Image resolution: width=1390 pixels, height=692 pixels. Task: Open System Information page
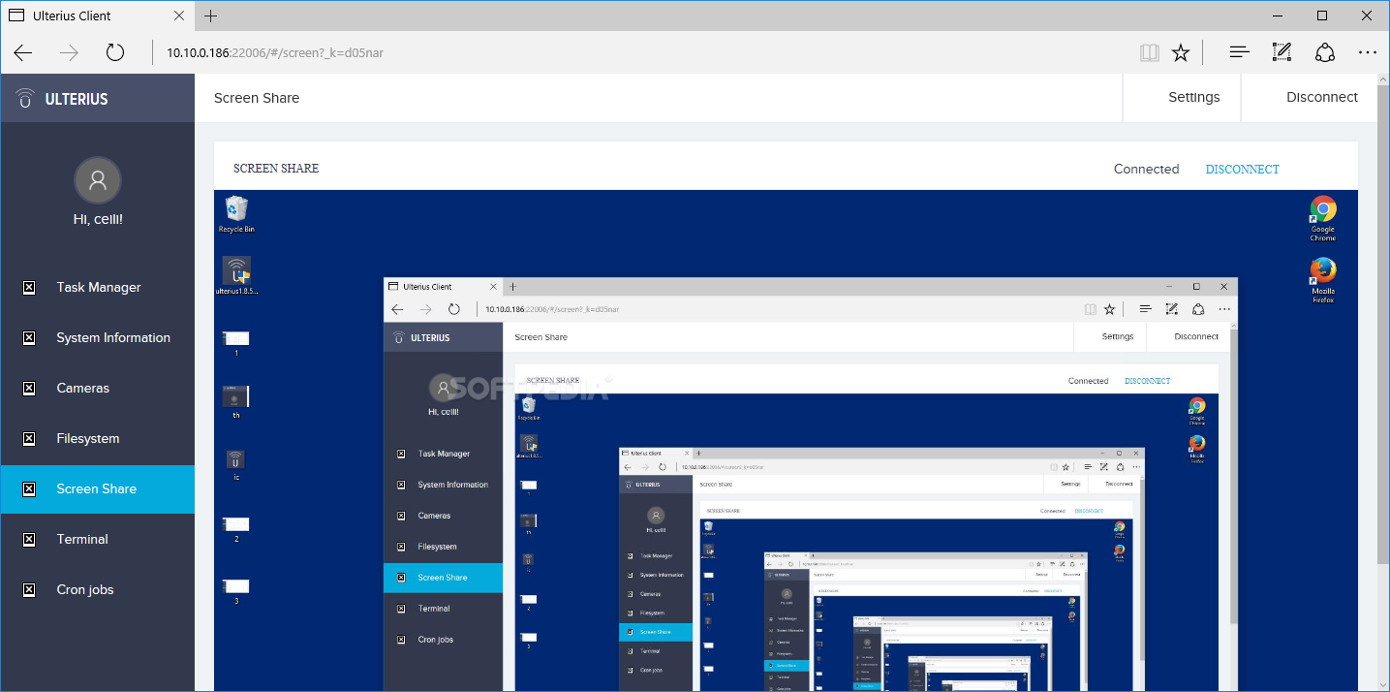[x=98, y=338]
